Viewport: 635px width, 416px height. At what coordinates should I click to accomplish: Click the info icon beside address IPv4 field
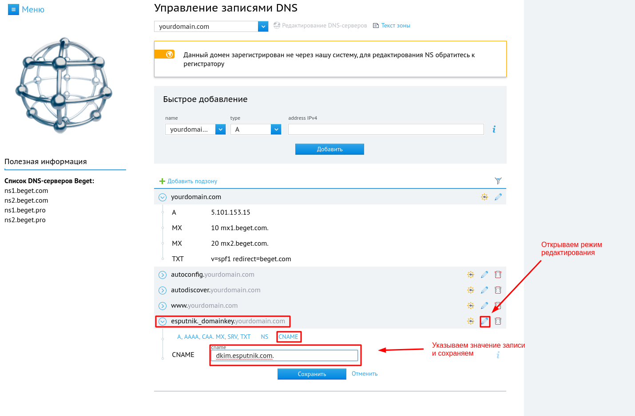click(494, 130)
